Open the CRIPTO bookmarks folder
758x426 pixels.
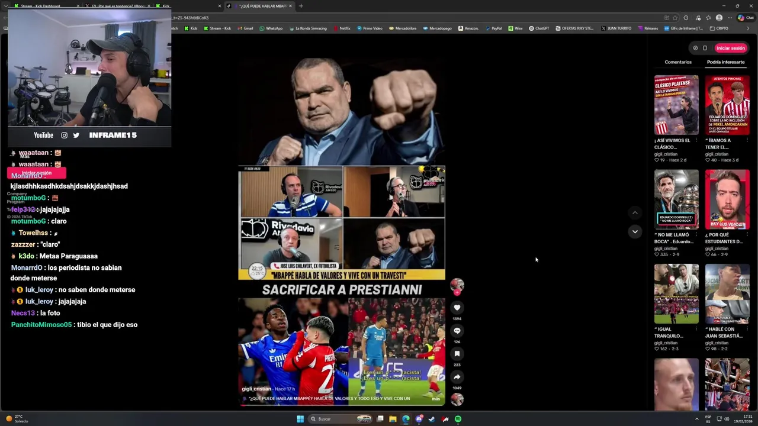[x=719, y=28]
